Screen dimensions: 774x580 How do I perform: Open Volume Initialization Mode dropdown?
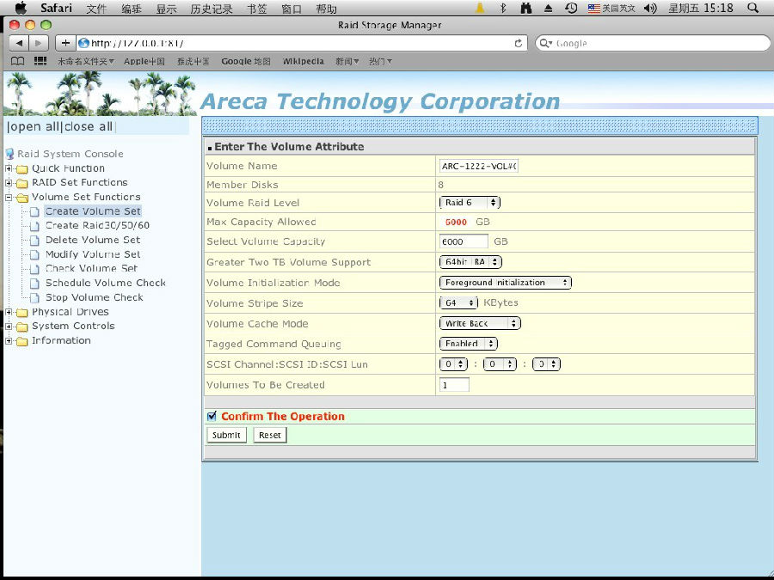point(505,283)
